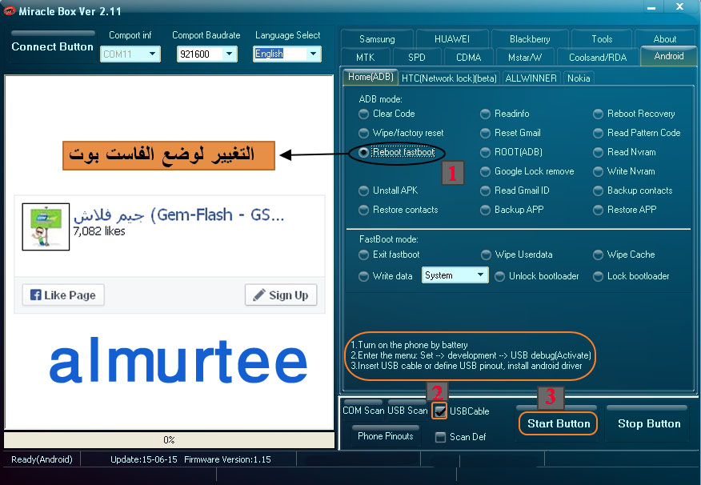Select the Reboot Recovery option
Screen dimensions: 701x485
click(x=598, y=114)
